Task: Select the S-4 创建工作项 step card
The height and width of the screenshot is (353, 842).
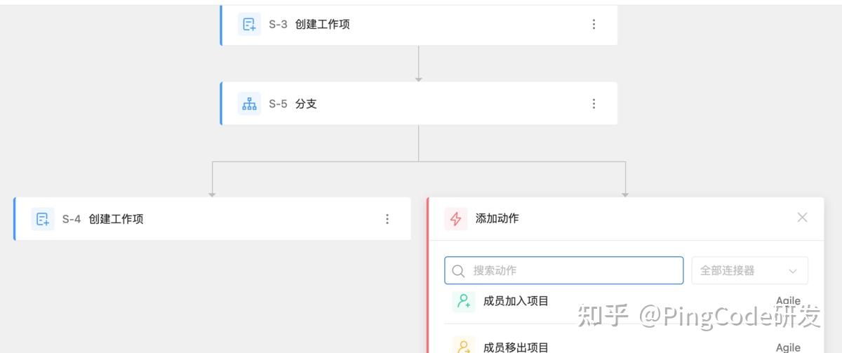Action: coord(212,219)
